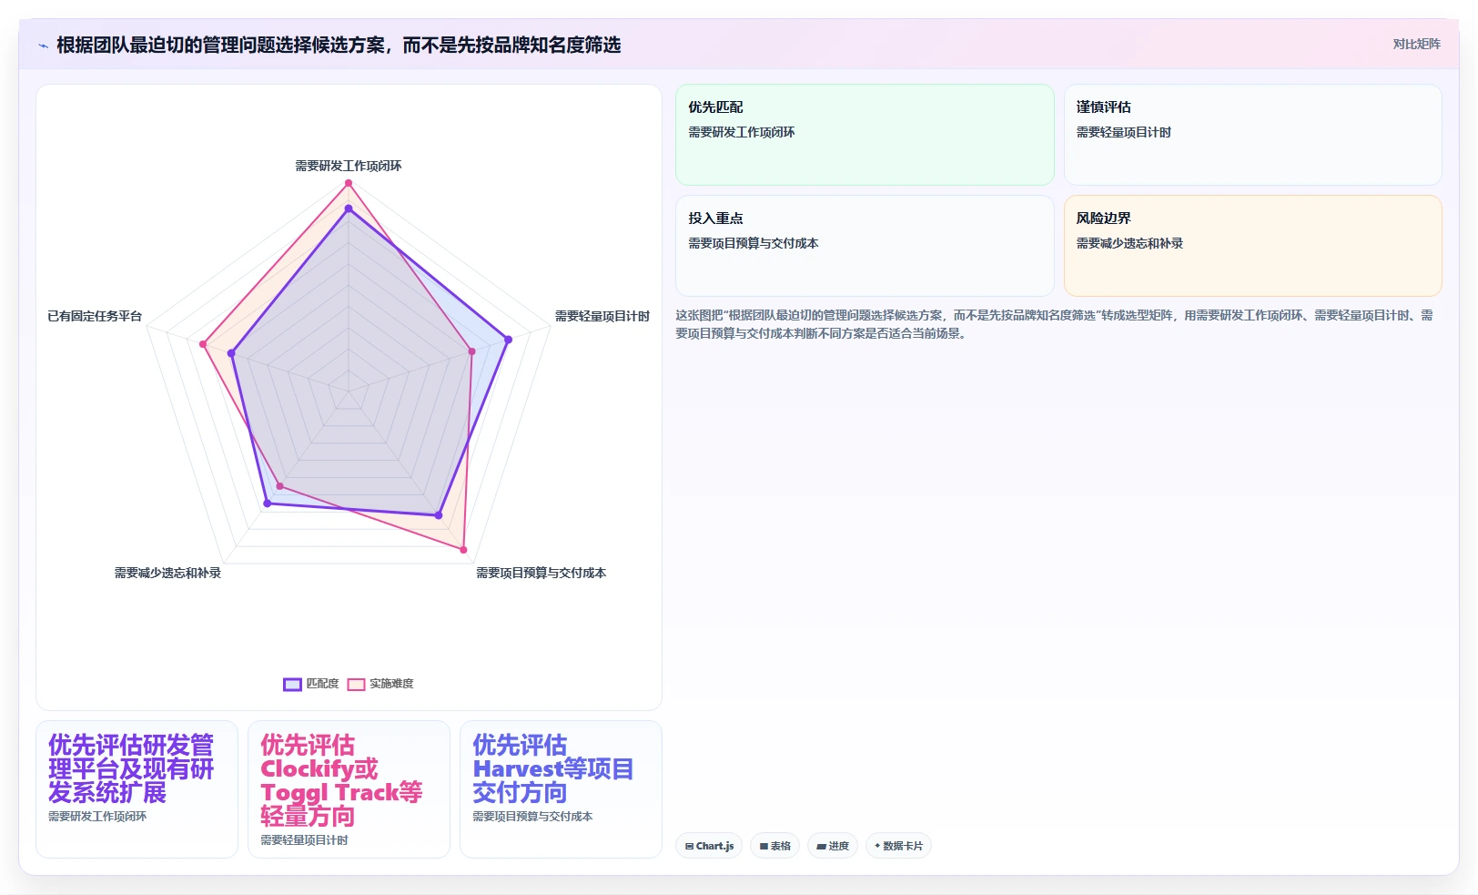Select the 谨慎评估 matrix card
Image resolution: width=1478 pixels, height=895 pixels.
(x=1252, y=135)
